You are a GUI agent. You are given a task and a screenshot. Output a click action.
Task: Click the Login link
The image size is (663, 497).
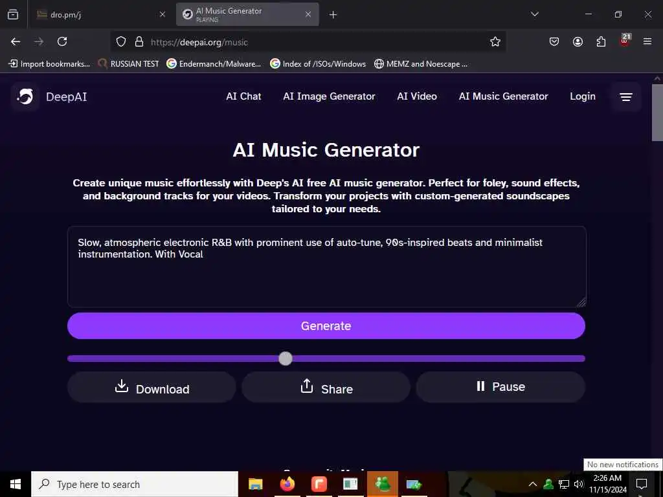point(582,96)
